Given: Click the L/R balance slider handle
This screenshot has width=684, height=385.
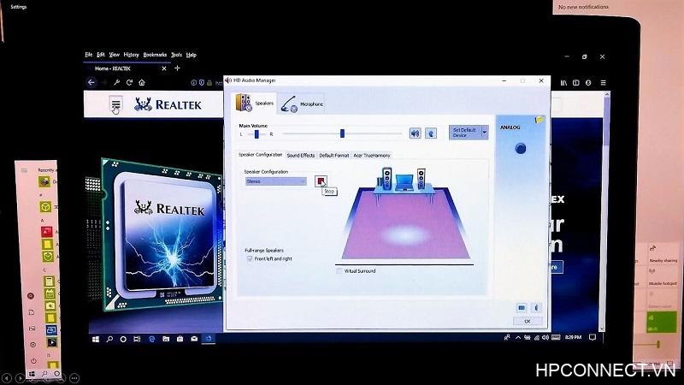Looking at the screenshot, I should pyautogui.click(x=257, y=134).
